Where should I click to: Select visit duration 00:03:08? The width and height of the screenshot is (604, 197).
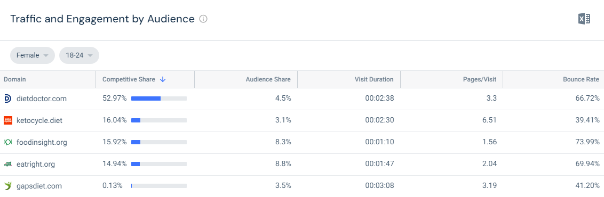(379, 186)
